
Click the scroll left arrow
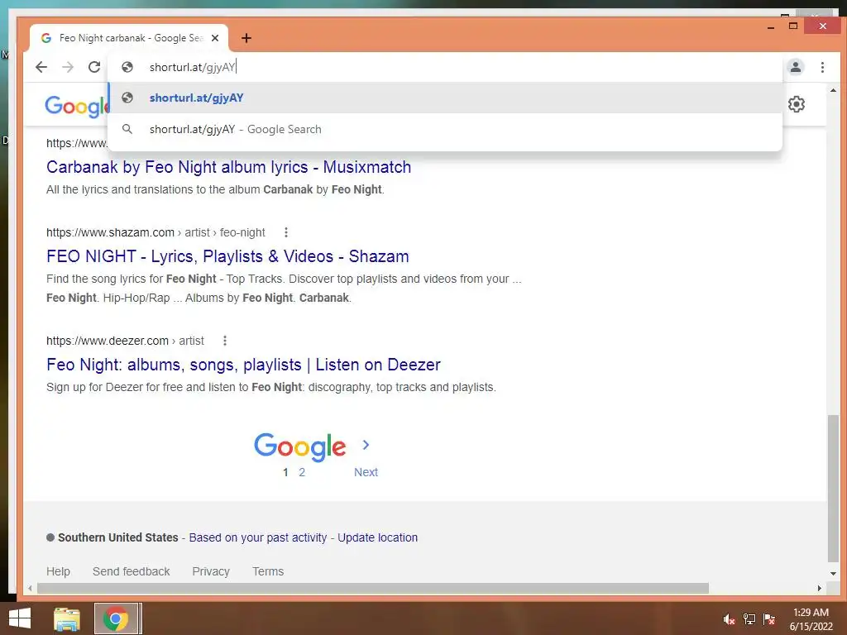[30, 588]
